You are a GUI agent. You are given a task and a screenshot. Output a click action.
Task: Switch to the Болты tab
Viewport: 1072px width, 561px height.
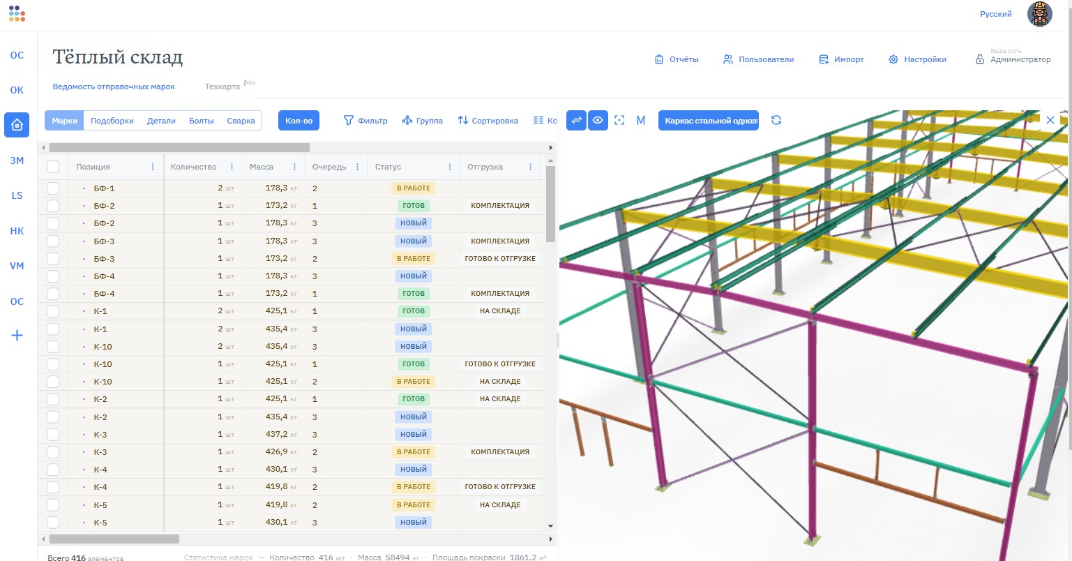click(202, 121)
